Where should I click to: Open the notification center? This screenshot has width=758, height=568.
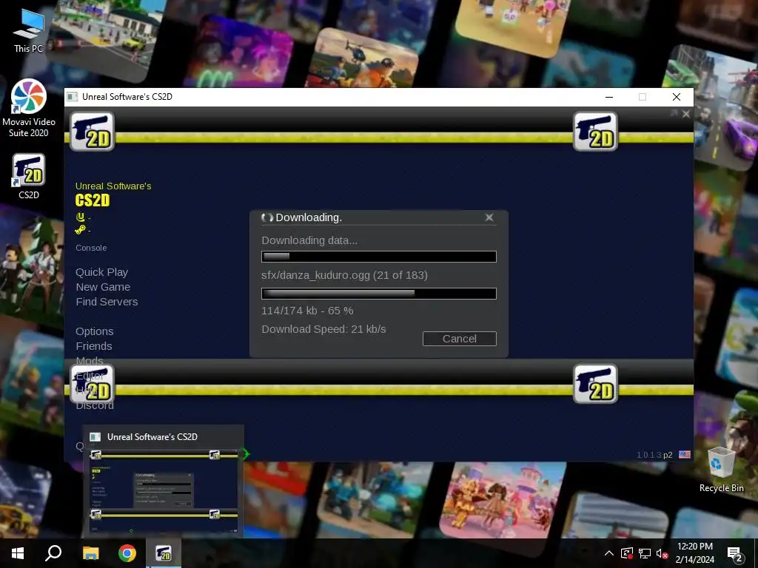(735, 553)
